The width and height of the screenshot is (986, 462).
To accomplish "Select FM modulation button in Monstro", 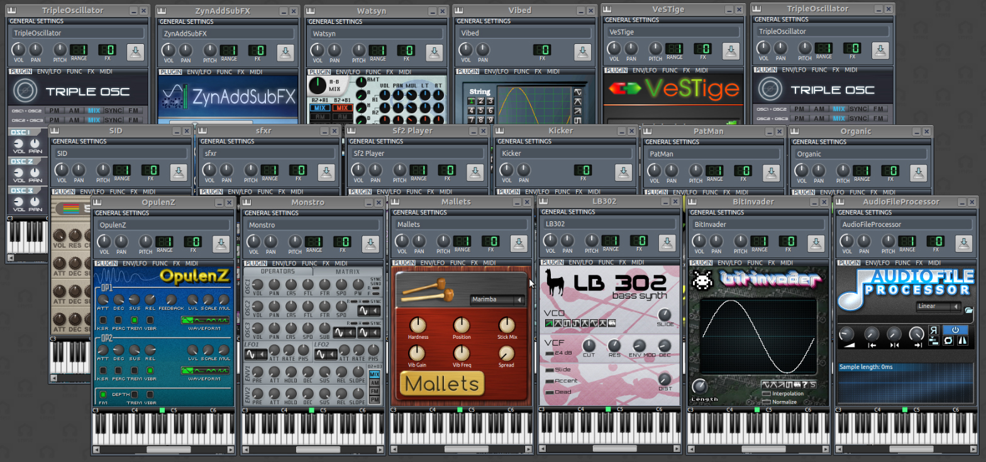I will click(x=375, y=391).
